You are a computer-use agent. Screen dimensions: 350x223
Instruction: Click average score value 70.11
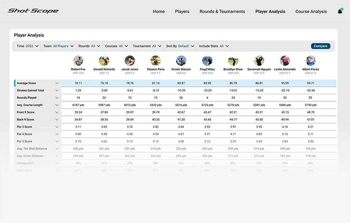(78, 83)
